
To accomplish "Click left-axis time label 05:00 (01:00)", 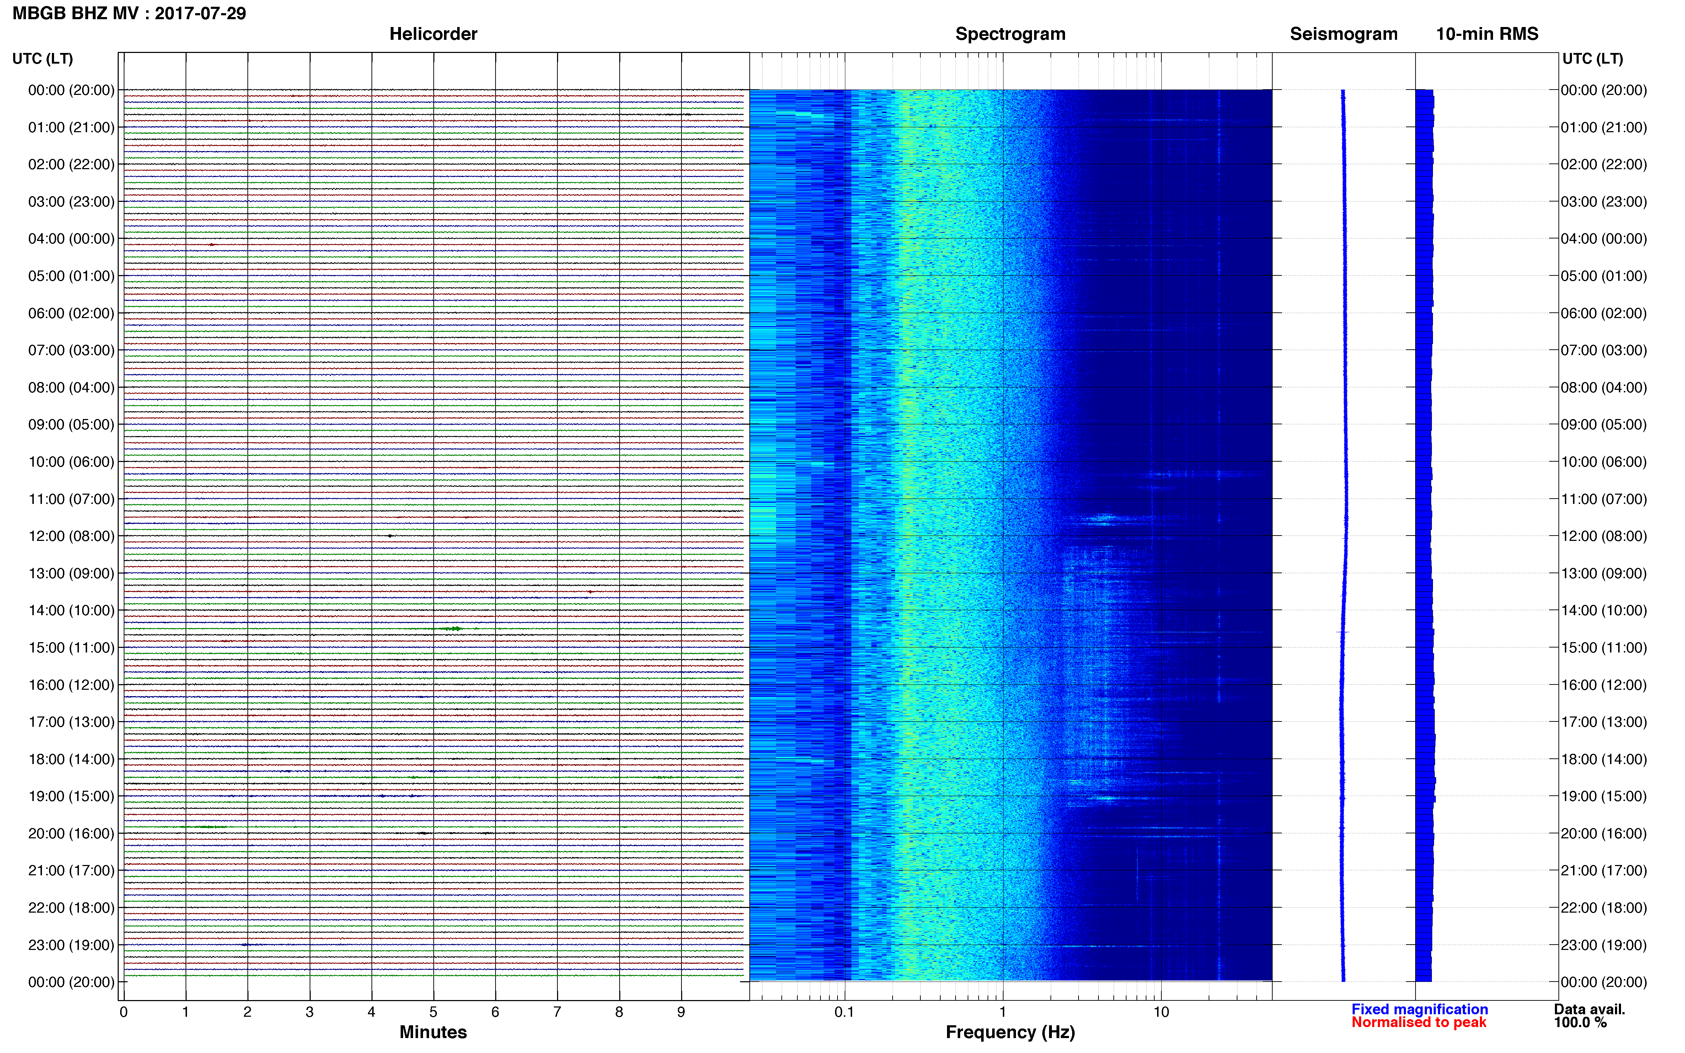I will tap(71, 276).
